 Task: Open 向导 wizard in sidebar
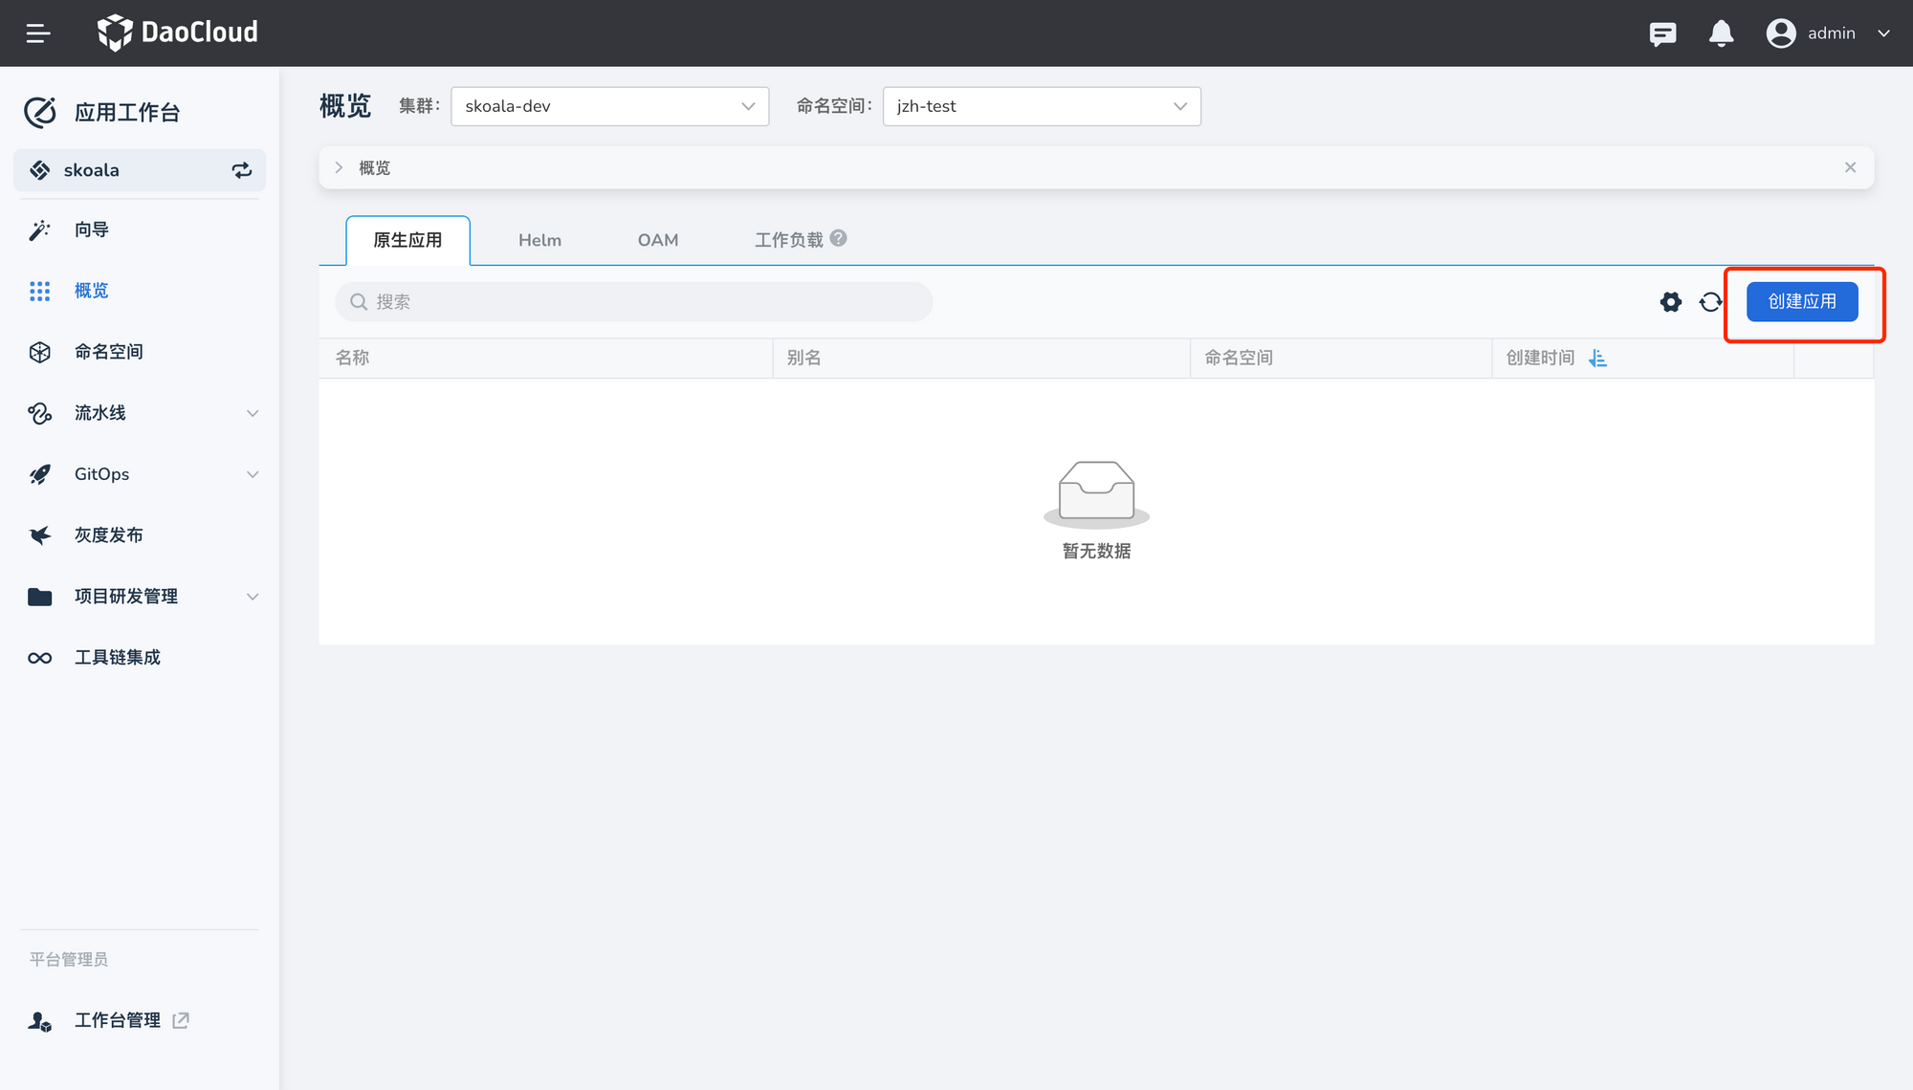pos(92,229)
